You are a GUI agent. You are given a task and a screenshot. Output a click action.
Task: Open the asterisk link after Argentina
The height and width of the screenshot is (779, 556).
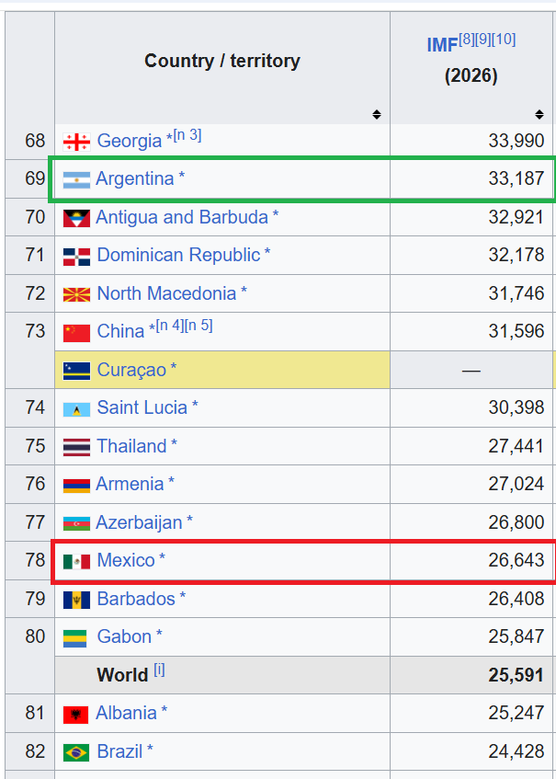tap(182, 177)
